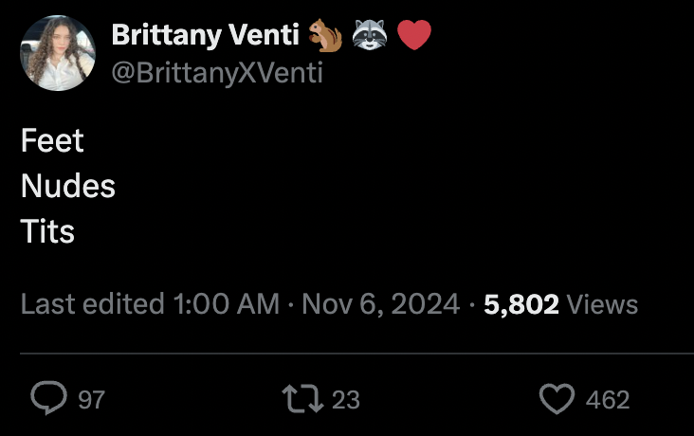
Task: Open the @BrittanyXVenti handle link
Action: (217, 73)
